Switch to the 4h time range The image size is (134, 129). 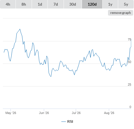[8, 4]
